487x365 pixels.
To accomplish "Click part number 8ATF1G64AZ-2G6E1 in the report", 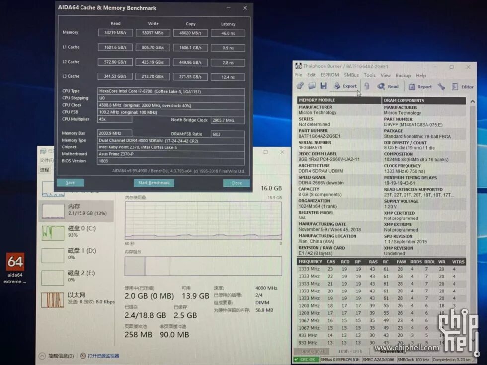I will (x=320, y=136).
